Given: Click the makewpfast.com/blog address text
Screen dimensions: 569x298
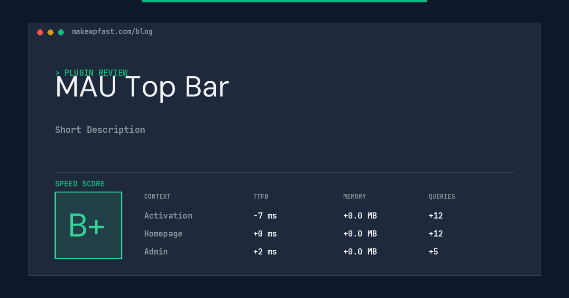Looking at the screenshot, I should pyautogui.click(x=112, y=32).
